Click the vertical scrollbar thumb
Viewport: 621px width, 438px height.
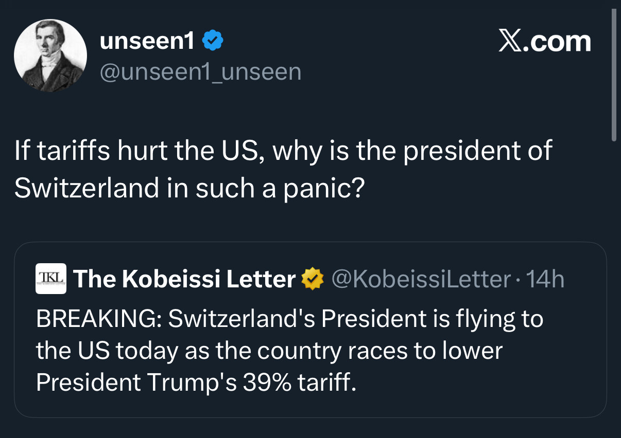click(613, 75)
